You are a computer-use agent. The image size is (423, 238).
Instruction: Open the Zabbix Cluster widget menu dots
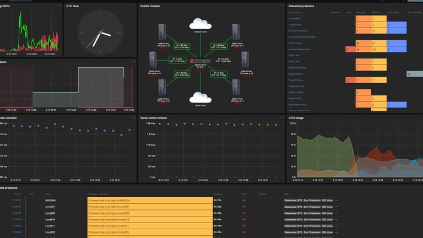click(281, 6)
